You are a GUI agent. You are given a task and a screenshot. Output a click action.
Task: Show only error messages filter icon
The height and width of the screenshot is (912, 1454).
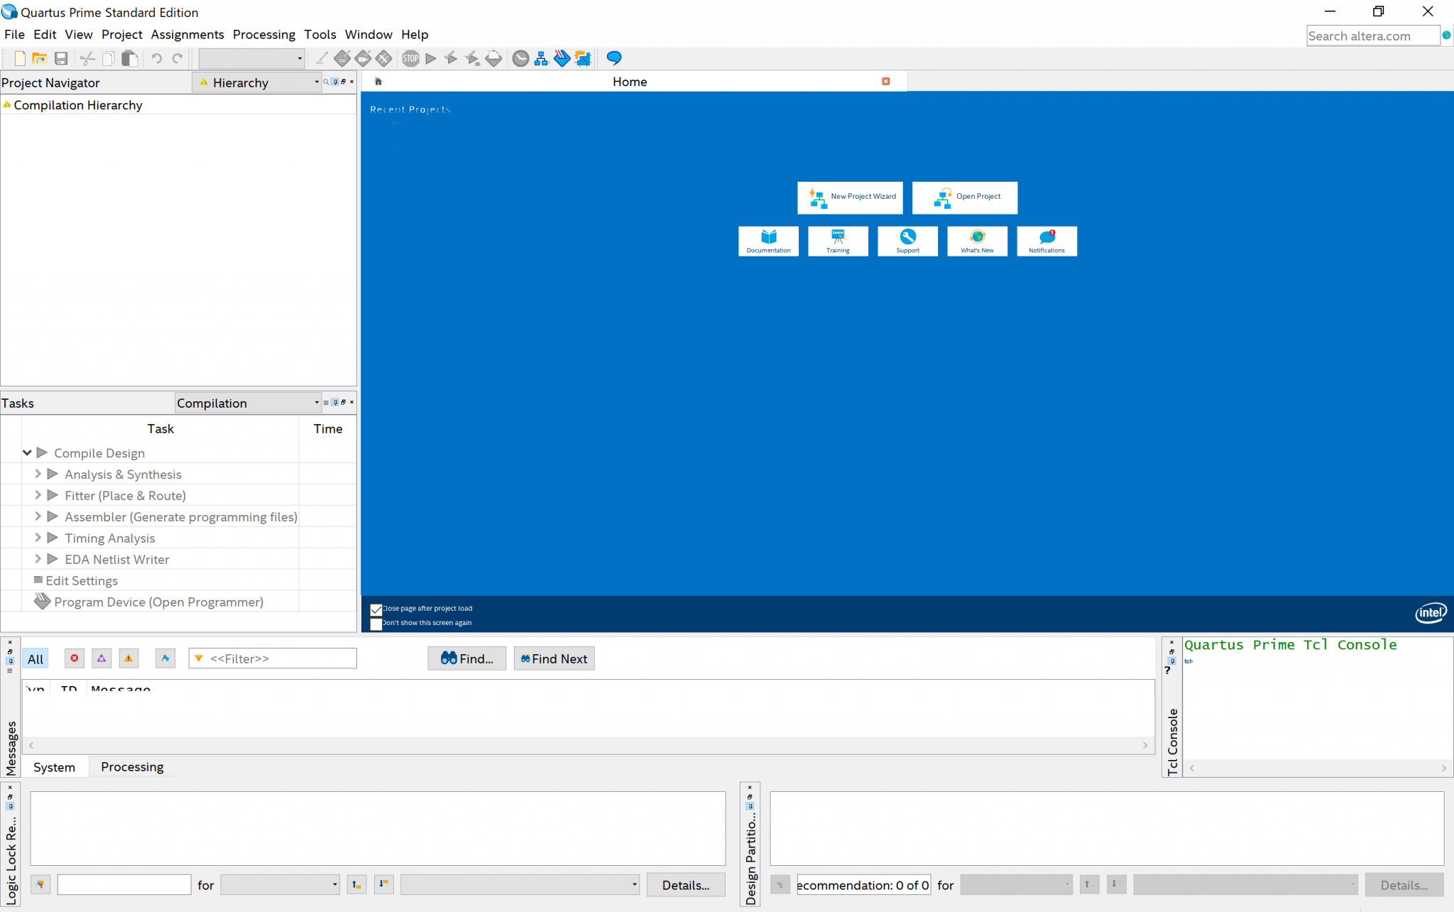pyautogui.click(x=75, y=658)
